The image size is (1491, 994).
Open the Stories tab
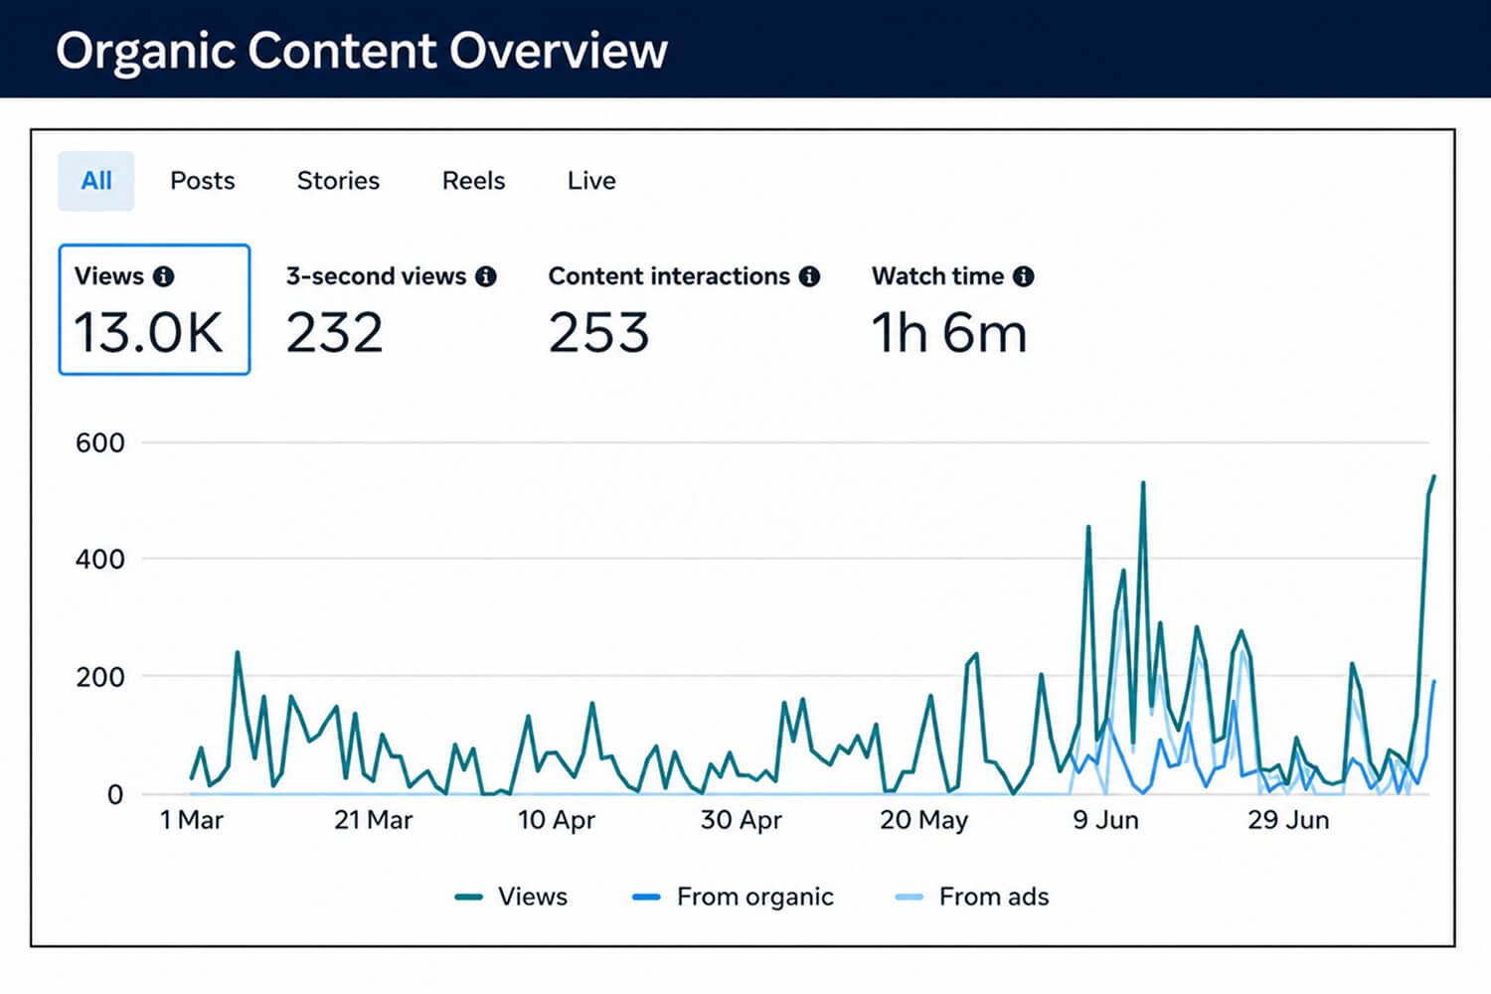pyautogui.click(x=338, y=181)
